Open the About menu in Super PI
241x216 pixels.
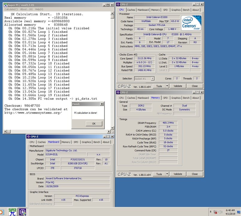[26, 9]
